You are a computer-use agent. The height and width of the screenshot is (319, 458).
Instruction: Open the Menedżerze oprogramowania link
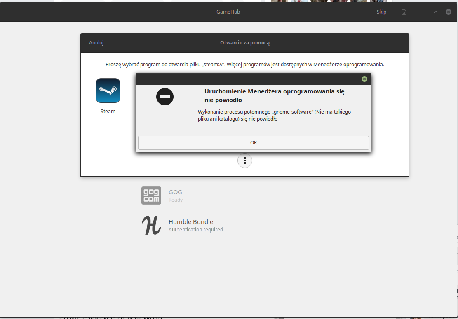click(x=348, y=65)
